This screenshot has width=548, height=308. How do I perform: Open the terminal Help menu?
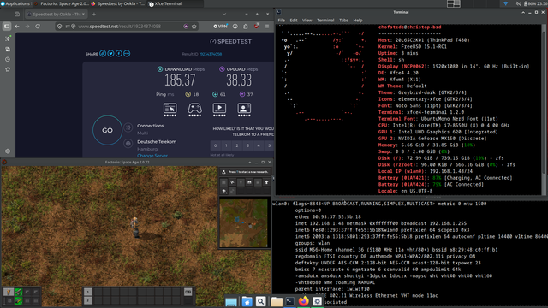point(358,21)
